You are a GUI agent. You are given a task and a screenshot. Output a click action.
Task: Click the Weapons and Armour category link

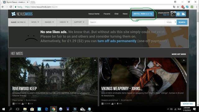[109, 100]
